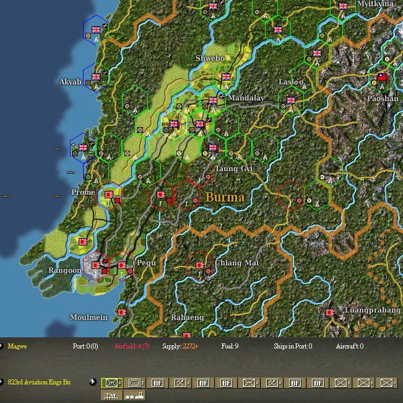Click the Rahaeng city label

tap(188, 317)
